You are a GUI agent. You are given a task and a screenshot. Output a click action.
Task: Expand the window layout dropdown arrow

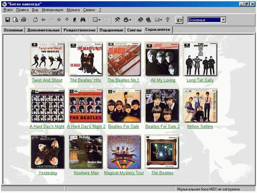99,20
